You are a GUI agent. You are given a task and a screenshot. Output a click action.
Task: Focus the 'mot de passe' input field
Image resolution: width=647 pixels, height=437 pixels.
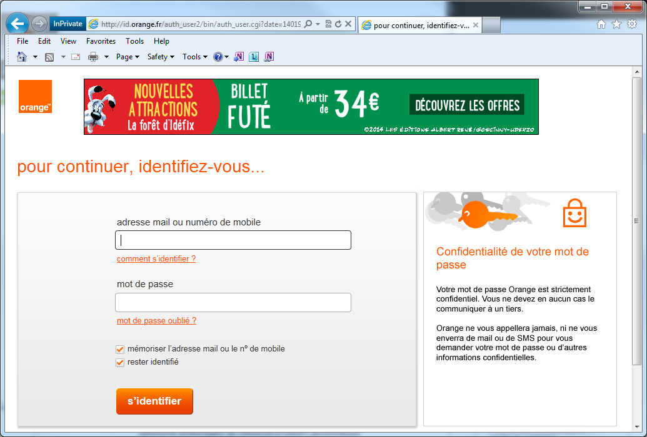tap(233, 302)
